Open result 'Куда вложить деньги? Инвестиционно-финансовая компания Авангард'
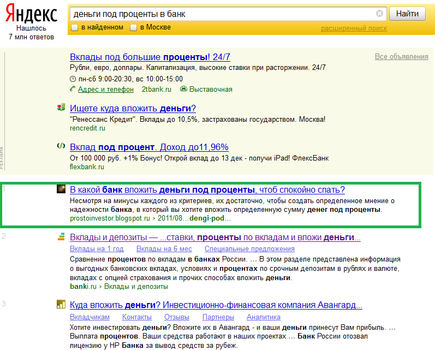 (x=216, y=305)
